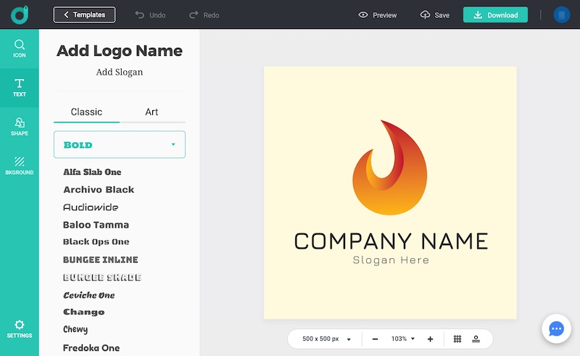Choose the Ceviche One font
580x356 pixels.
point(88,295)
